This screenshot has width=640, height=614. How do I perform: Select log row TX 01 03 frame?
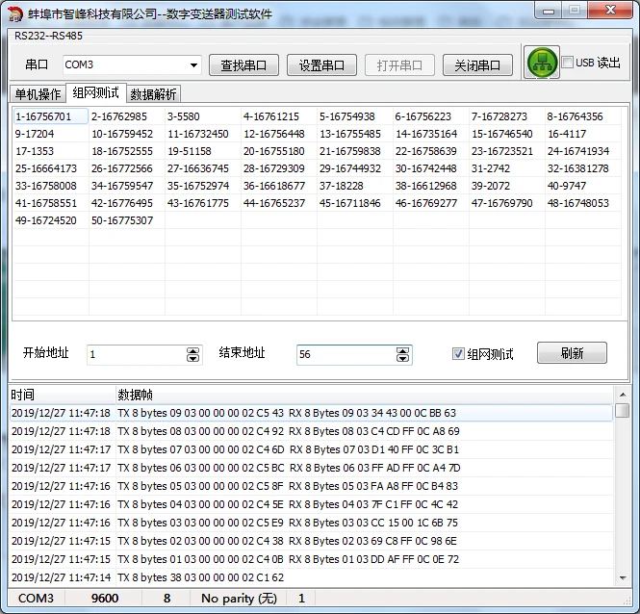[311, 559]
